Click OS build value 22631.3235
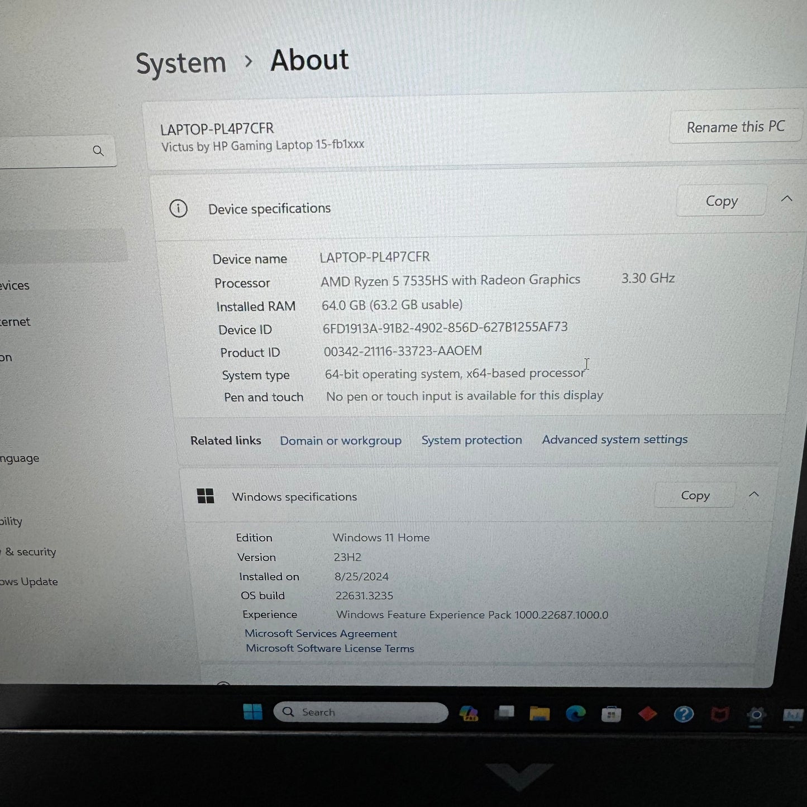Image resolution: width=807 pixels, height=807 pixels. click(364, 595)
